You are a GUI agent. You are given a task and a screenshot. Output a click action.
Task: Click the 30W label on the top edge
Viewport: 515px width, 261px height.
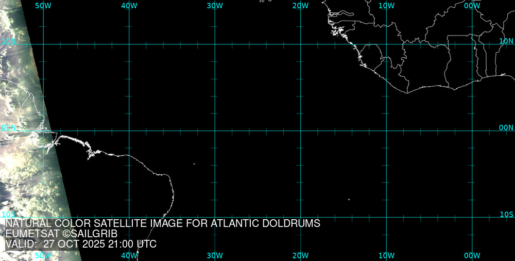pyautogui.click(x=215, y=5)
